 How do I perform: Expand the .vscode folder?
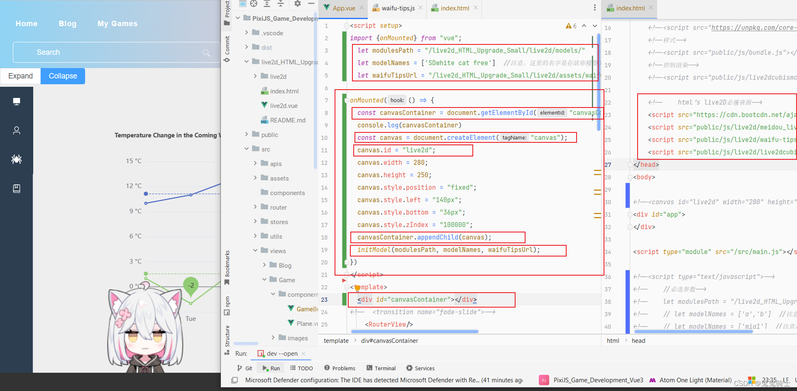pos(247,32)
